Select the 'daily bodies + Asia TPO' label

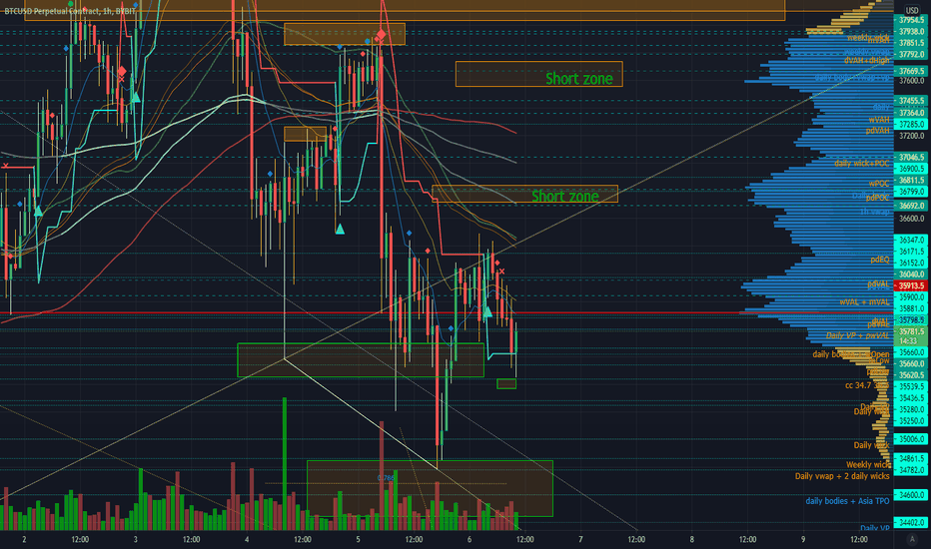click(x=848, y=501)
